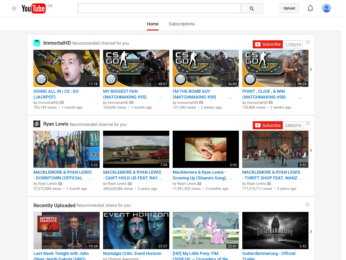Image resolution: width=346 pixels, height=260 pixels.
Task: Click the 39:24 CS GO video thumbnail
Action: (275, 68)
